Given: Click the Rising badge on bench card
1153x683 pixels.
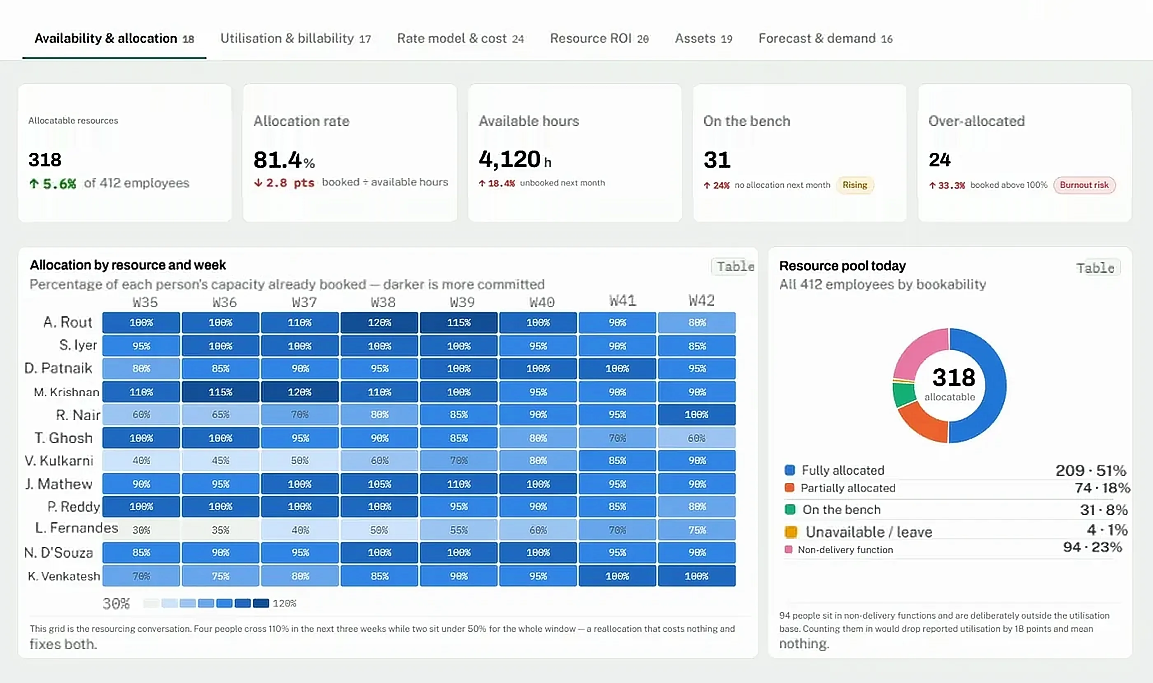Looking at the screenshot, I should point(855,185).
